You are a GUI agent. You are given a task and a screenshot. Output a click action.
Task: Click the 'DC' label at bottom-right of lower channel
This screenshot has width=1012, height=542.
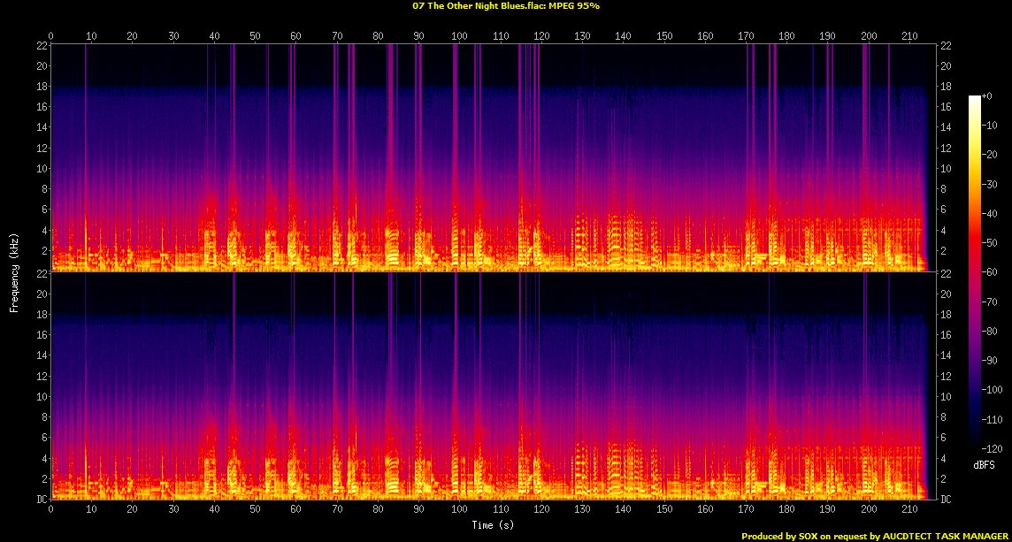click(946, 500)
